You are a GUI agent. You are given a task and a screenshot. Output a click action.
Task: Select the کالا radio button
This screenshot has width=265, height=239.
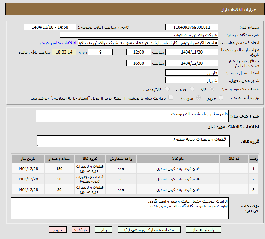[x=212, y=89]
